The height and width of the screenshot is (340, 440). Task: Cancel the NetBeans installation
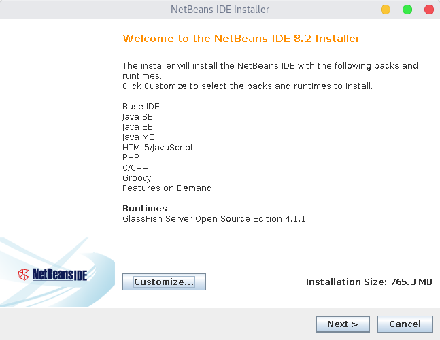click(x=405, y=324)
